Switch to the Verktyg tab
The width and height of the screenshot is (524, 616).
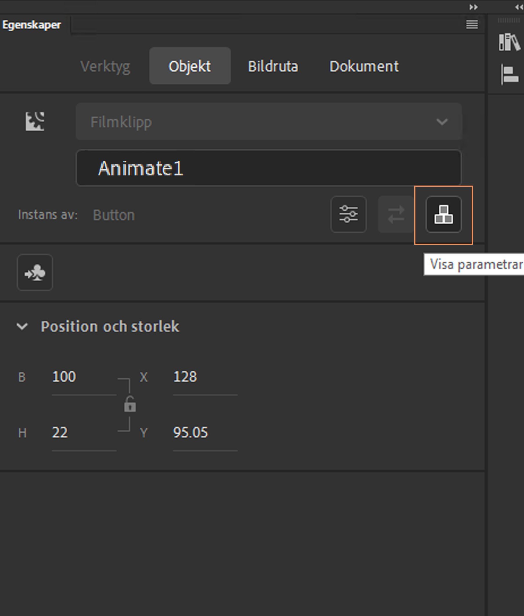click(105, 66)
